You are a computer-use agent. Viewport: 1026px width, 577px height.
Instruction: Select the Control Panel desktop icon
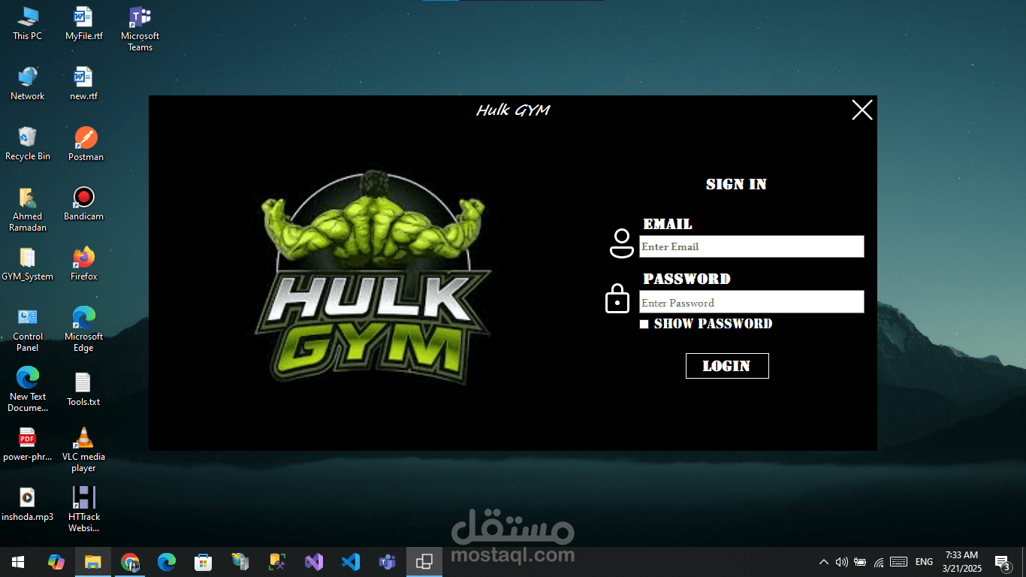[28, 330]
